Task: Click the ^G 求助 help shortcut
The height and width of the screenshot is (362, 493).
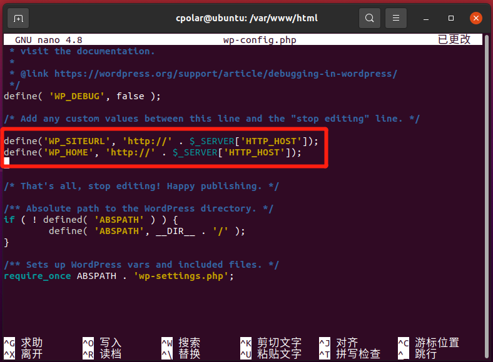Action: tap(23, 343)
